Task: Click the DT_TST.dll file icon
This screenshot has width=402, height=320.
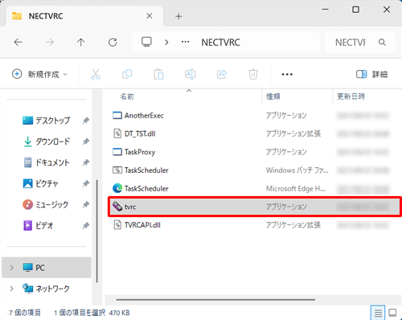Action: coord(117,133)
